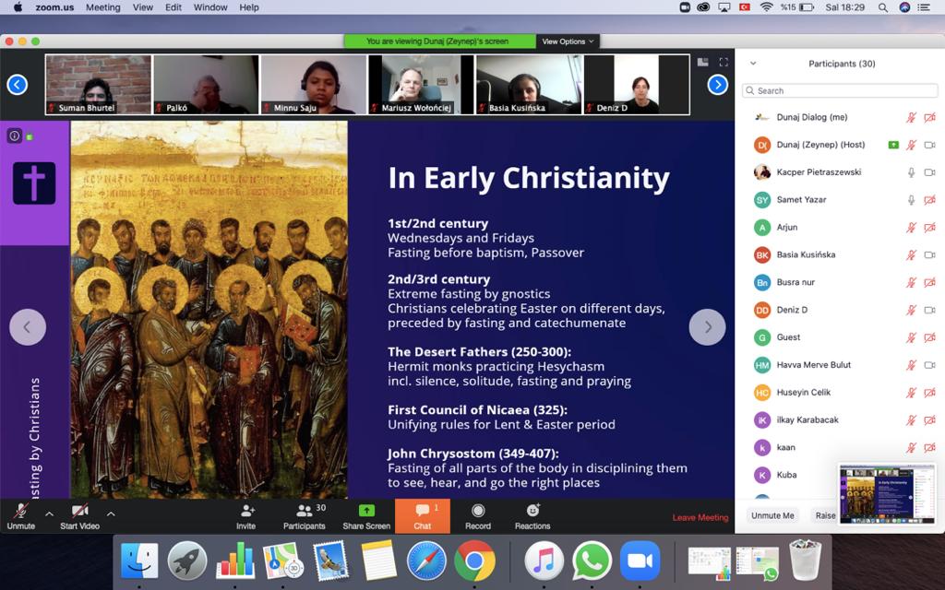The image size is (945, 590).
Task: Open Spotlight search in menu bar
Action: (x=883, y=7)
